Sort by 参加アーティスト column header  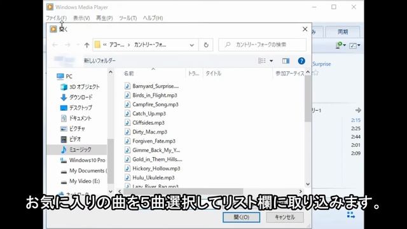tap(290, 74)
